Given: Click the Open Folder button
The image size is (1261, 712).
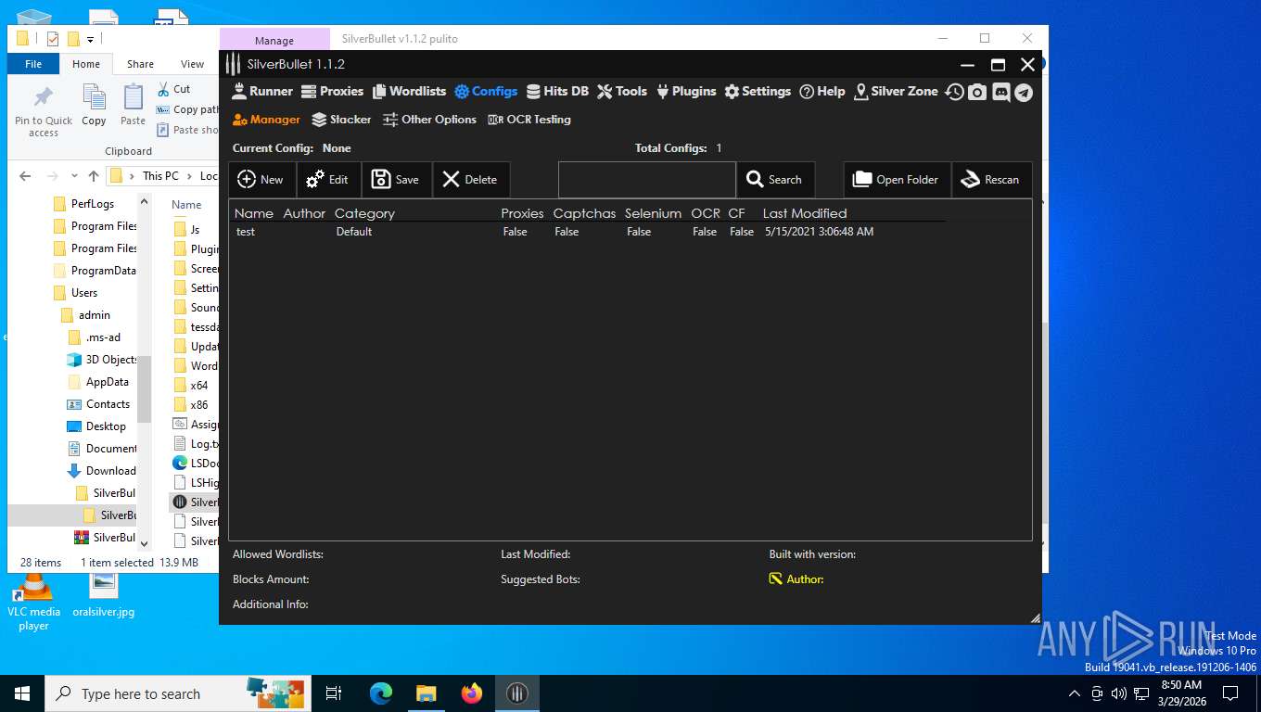Looking at the screenshot, I should point(898,180).
